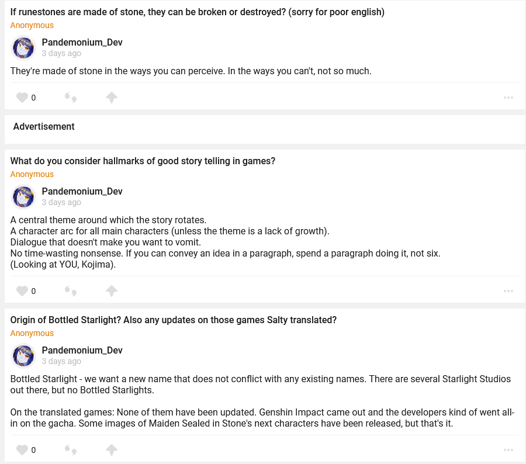Expand more options for the storytelling answer
Screen dimensions: 526x464
tap(508, 291)
